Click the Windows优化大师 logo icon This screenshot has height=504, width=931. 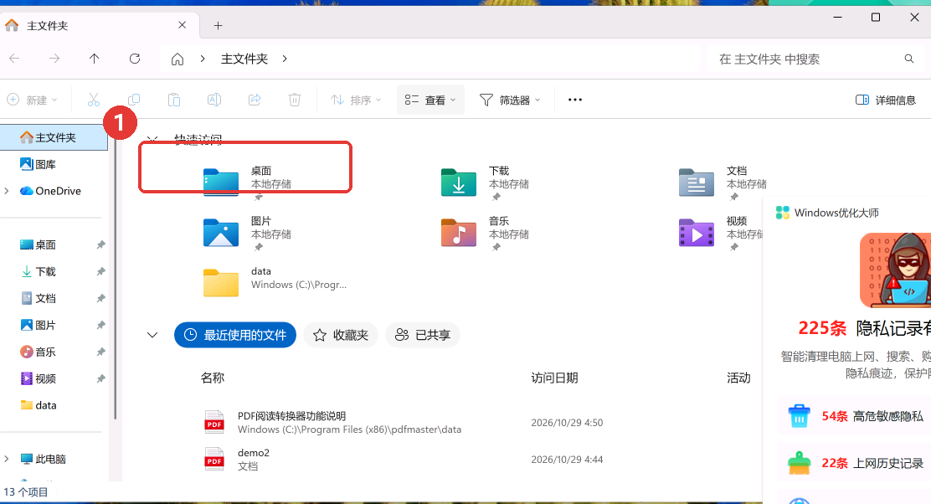(x=783, y=213)
